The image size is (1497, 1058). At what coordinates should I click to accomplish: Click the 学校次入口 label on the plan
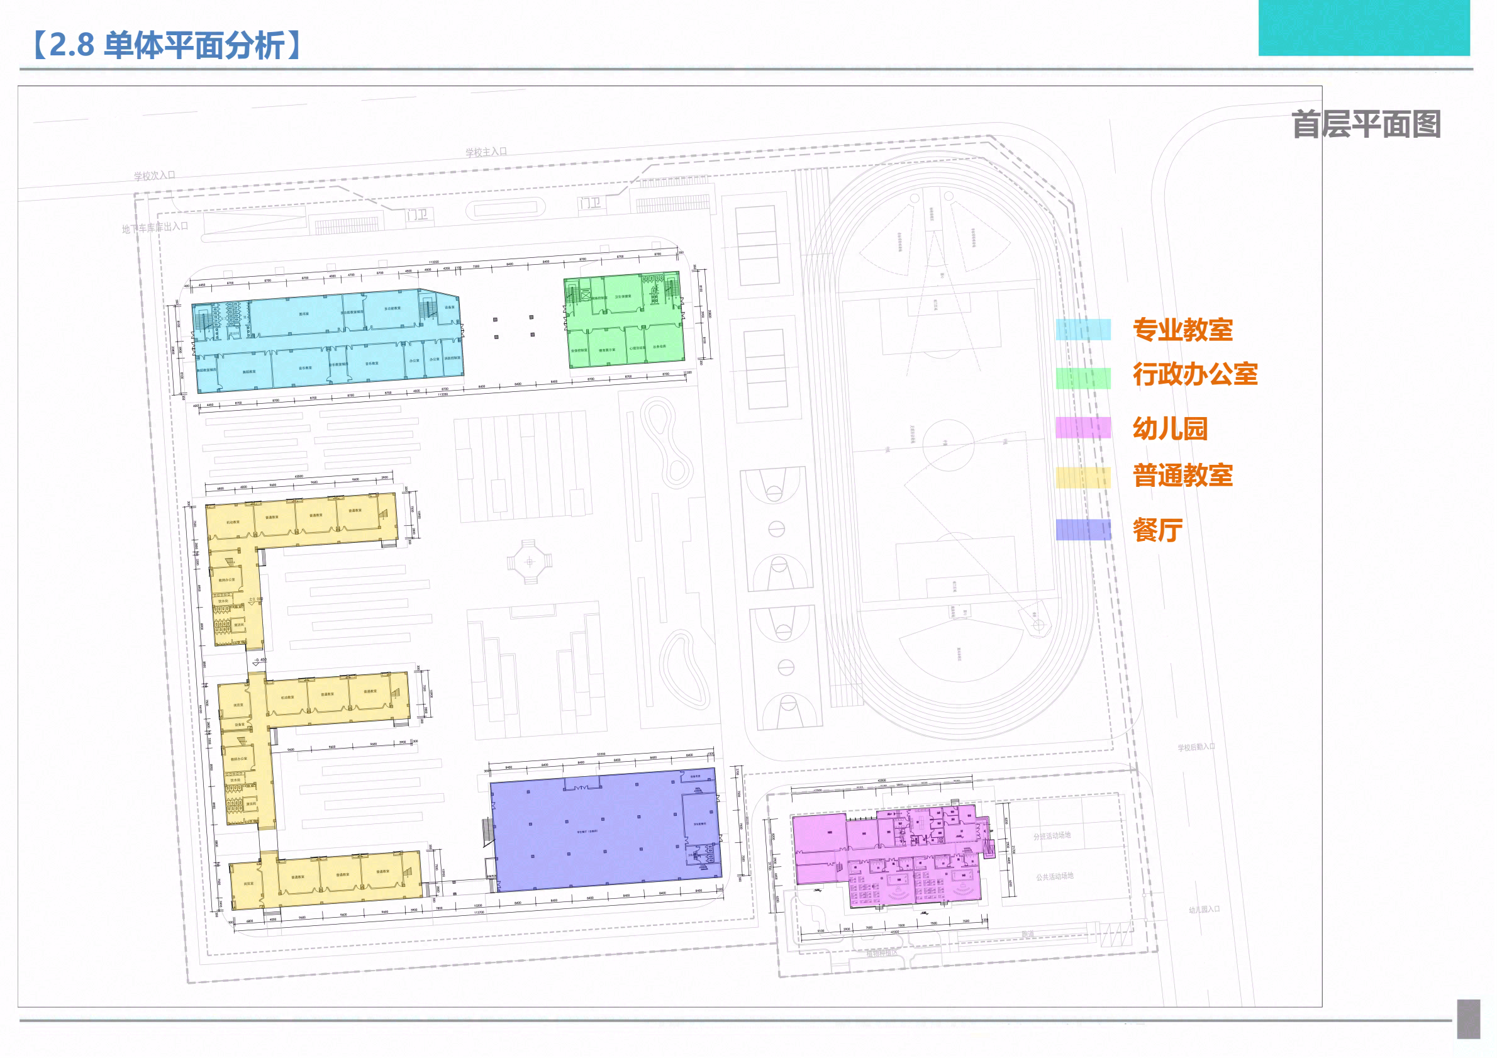[155, 176]
